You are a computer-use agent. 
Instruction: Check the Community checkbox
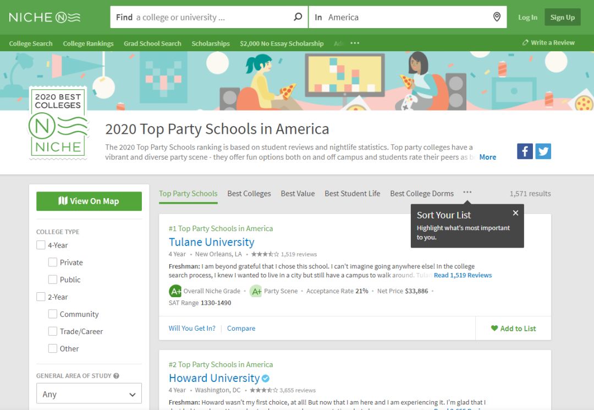tap(53, 314)
